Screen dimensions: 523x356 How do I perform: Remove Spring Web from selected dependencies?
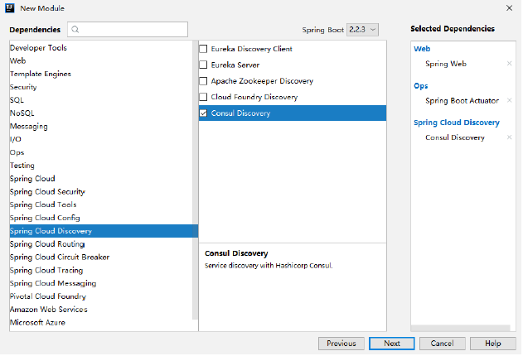pyautogui.click(x=509, y=64)
